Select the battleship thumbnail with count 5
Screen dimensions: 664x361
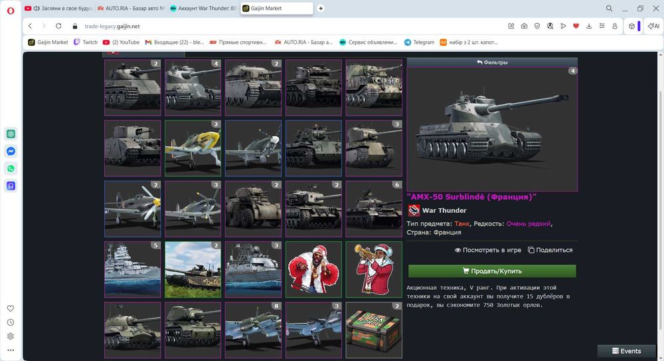tap(133, 269)
